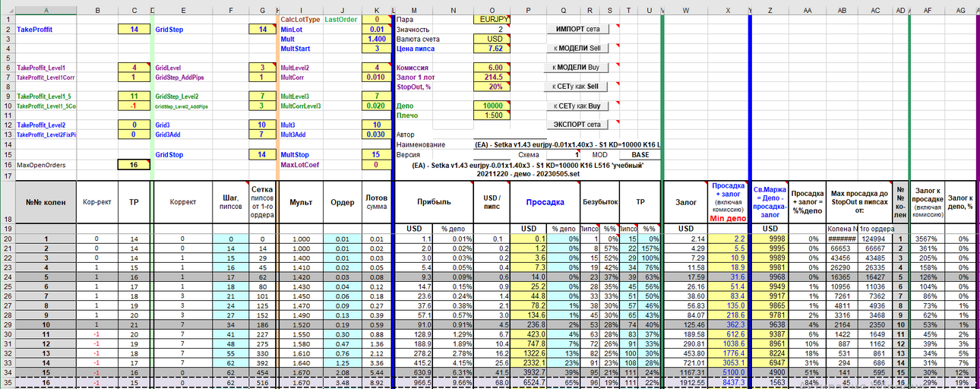Select the TakeProffit value cell
Image resolution: width=980 pixels, height=389 pixels.
(x=134, y=29)
